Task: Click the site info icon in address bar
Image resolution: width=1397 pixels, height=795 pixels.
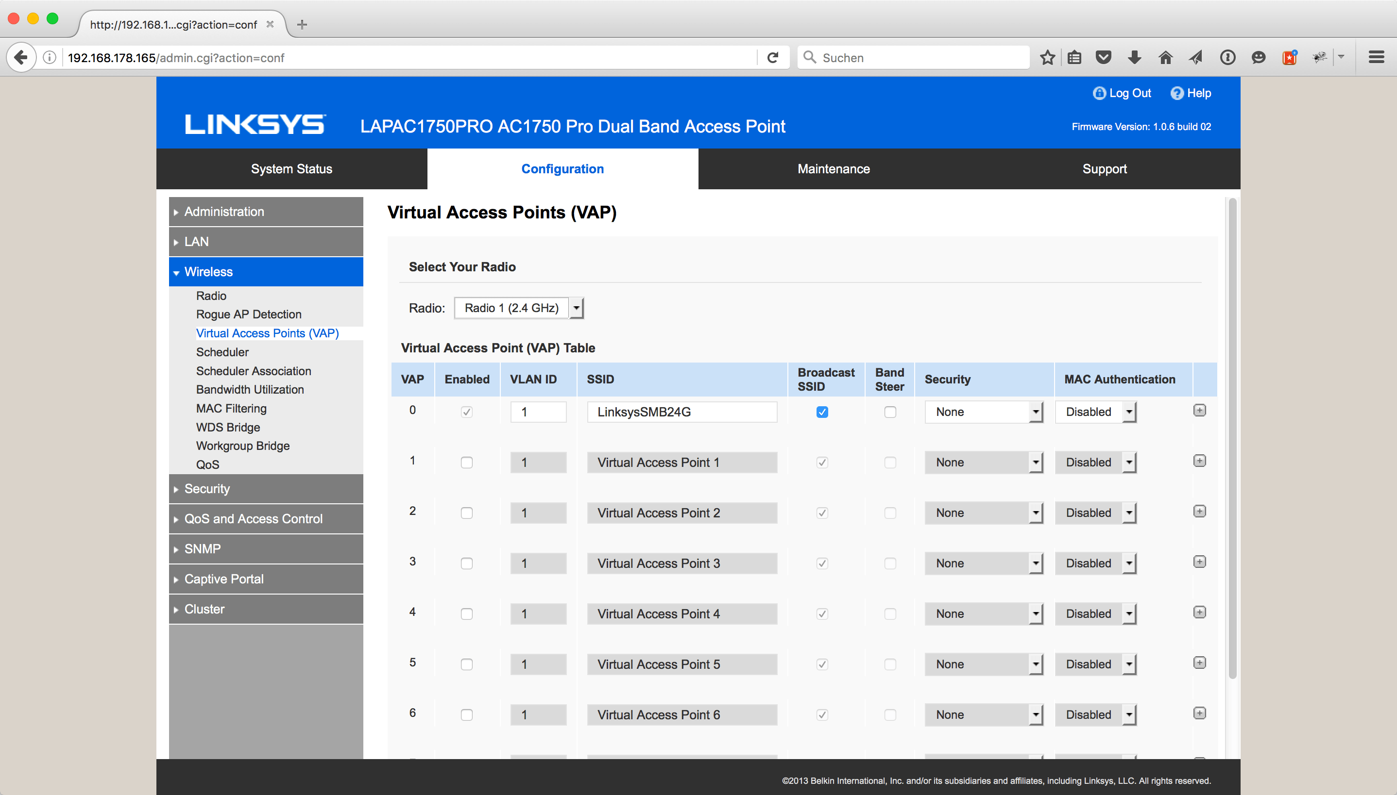Action: click(x=49, y=57)
